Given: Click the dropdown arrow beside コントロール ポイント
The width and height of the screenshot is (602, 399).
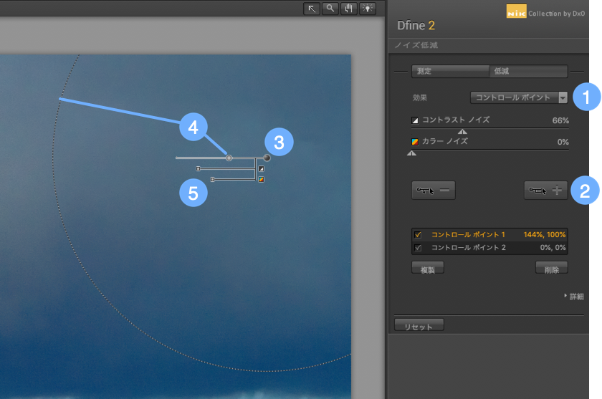Looking at the screenshot, I should click(x=563, y=97).
